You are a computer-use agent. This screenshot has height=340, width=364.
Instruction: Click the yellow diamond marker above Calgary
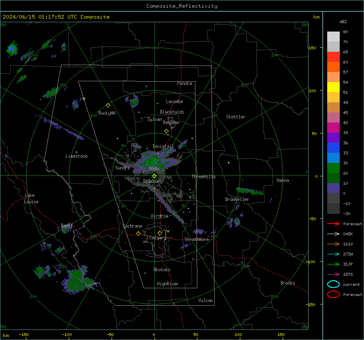160,233
